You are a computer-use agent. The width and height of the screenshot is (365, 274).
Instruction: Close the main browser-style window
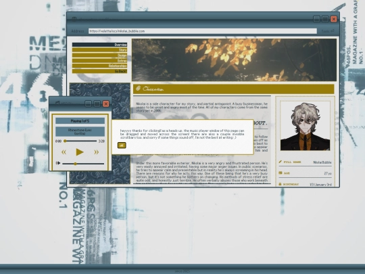pyautogui.click(x=334, y=19)
